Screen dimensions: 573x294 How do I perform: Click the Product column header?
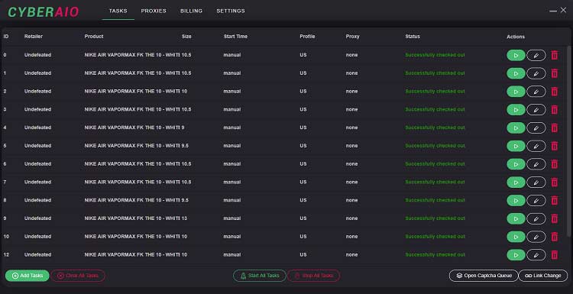[x=94, y=37]
